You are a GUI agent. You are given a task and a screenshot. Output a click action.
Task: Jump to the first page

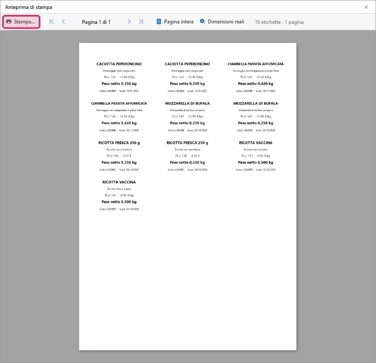(x=51, y=22)
